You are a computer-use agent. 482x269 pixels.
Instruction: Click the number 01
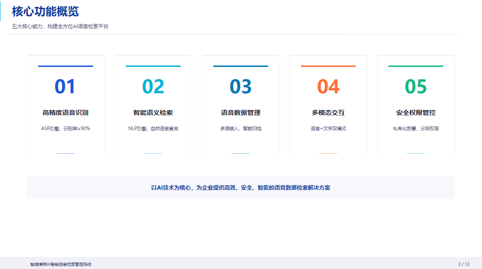pyautogui.click(x=65, y=86)
